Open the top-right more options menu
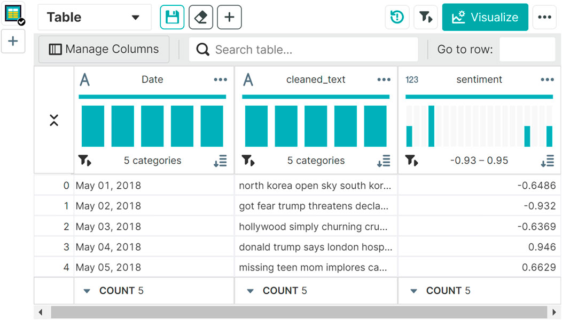This screenshot has height=320, width=562. click(544, 17)
